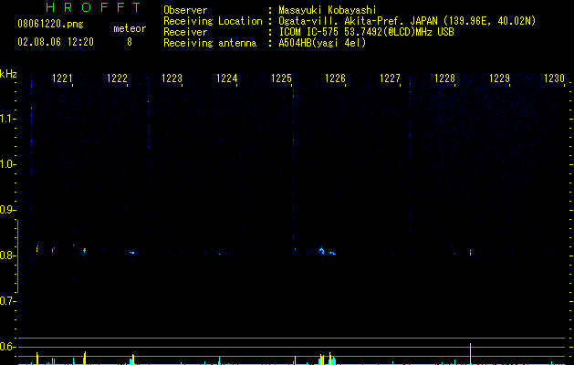This screenshot has height=365, width=574.
Task: Click the 0.6 frequency axis label
Action: click(x=8, y=347)
